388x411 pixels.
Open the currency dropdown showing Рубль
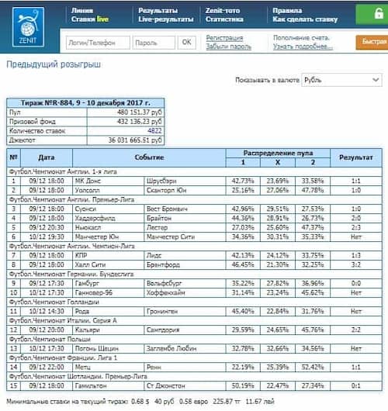point(341,80)
